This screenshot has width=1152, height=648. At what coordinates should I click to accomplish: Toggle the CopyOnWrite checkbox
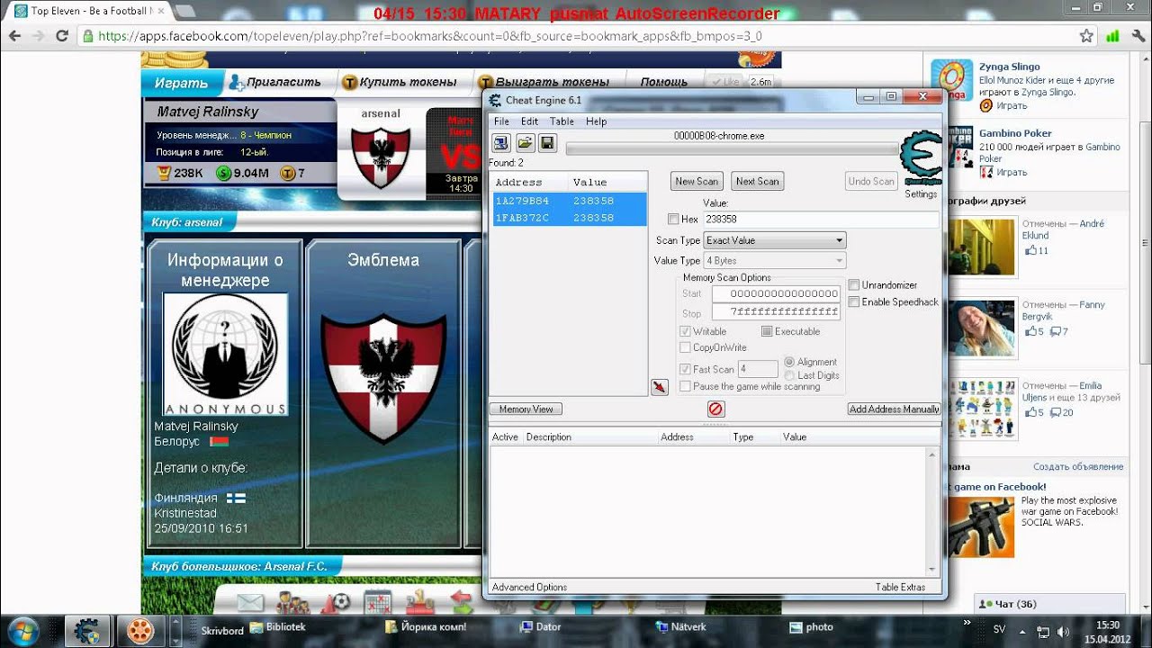686,347
